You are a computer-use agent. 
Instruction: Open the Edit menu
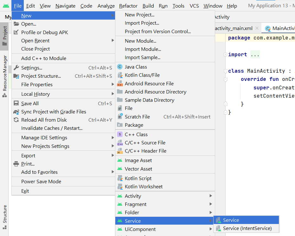[30, 6]
